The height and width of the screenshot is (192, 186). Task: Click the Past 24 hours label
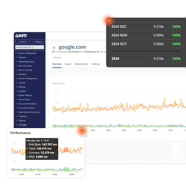[x=58, y=83]
